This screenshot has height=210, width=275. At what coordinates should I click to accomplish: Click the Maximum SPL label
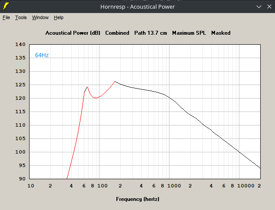tap(189, 33)
